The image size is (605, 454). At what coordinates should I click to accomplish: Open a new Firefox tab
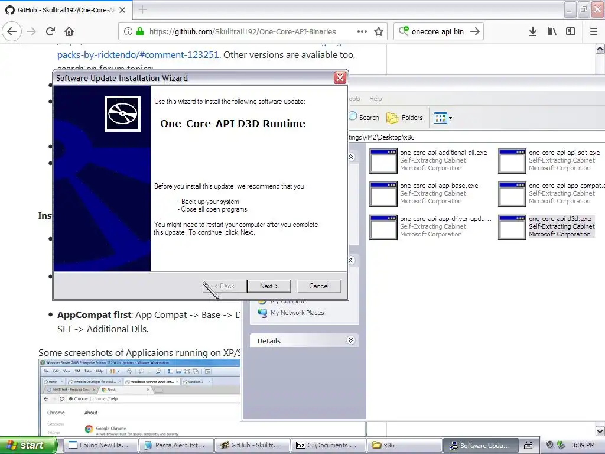(x=142, y=9)
